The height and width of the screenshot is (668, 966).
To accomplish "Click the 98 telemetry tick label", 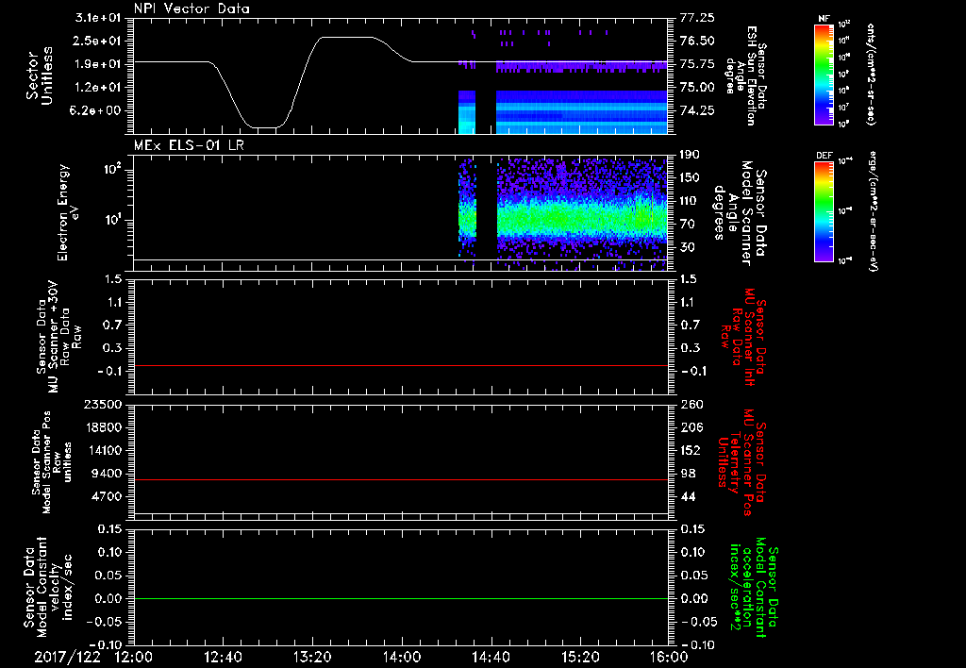I will 689,474.
